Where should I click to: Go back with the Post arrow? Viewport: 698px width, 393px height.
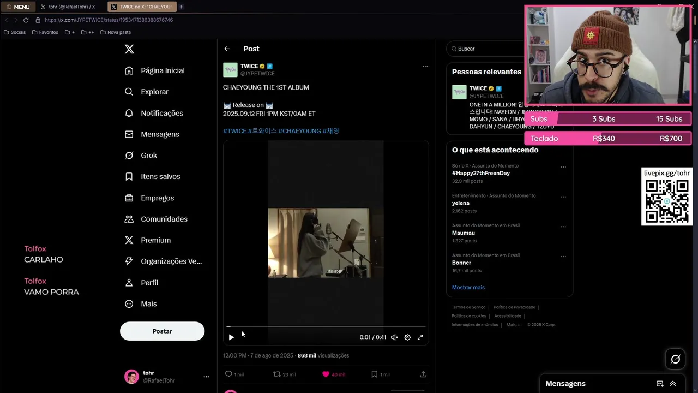(x=227, y=49)
